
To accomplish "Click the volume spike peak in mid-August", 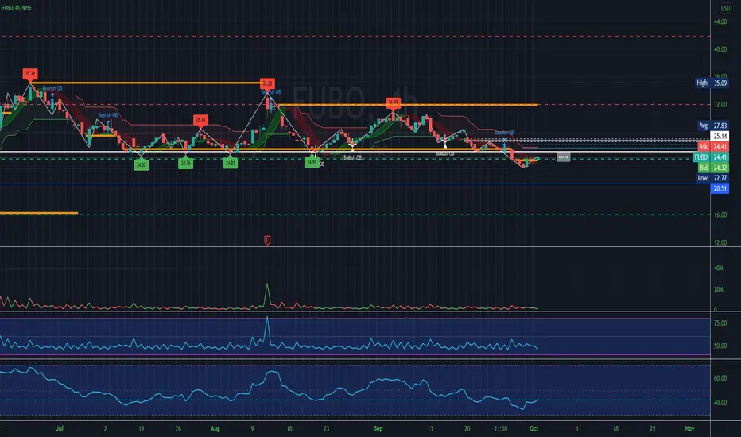I will point(267,284).
